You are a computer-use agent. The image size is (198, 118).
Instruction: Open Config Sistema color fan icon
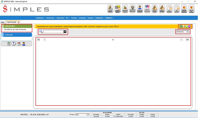[x=147, y=9]
